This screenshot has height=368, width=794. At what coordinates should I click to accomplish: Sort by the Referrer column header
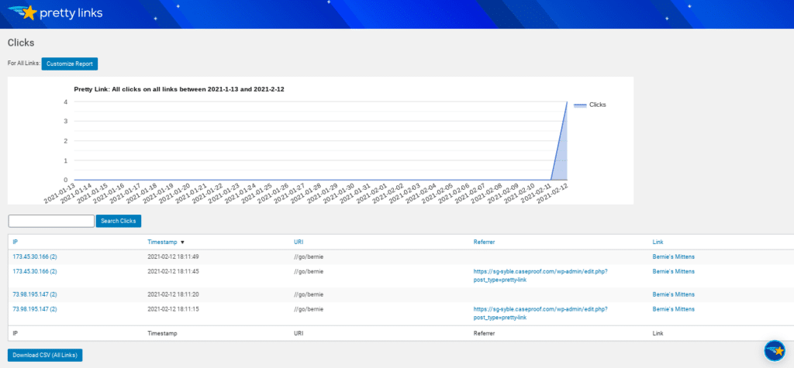(484, 242)
